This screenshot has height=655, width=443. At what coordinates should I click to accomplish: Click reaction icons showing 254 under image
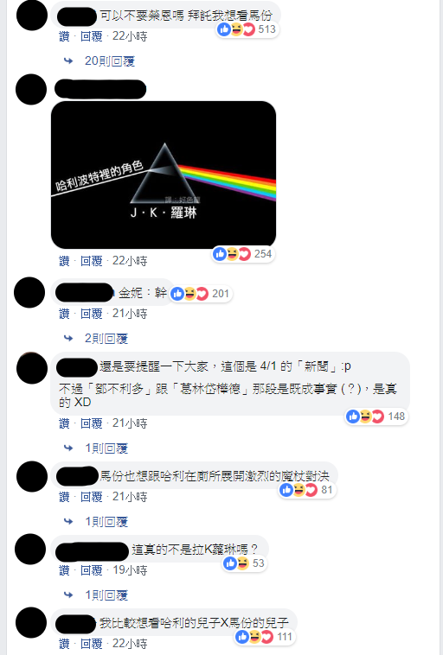[242, 254]
